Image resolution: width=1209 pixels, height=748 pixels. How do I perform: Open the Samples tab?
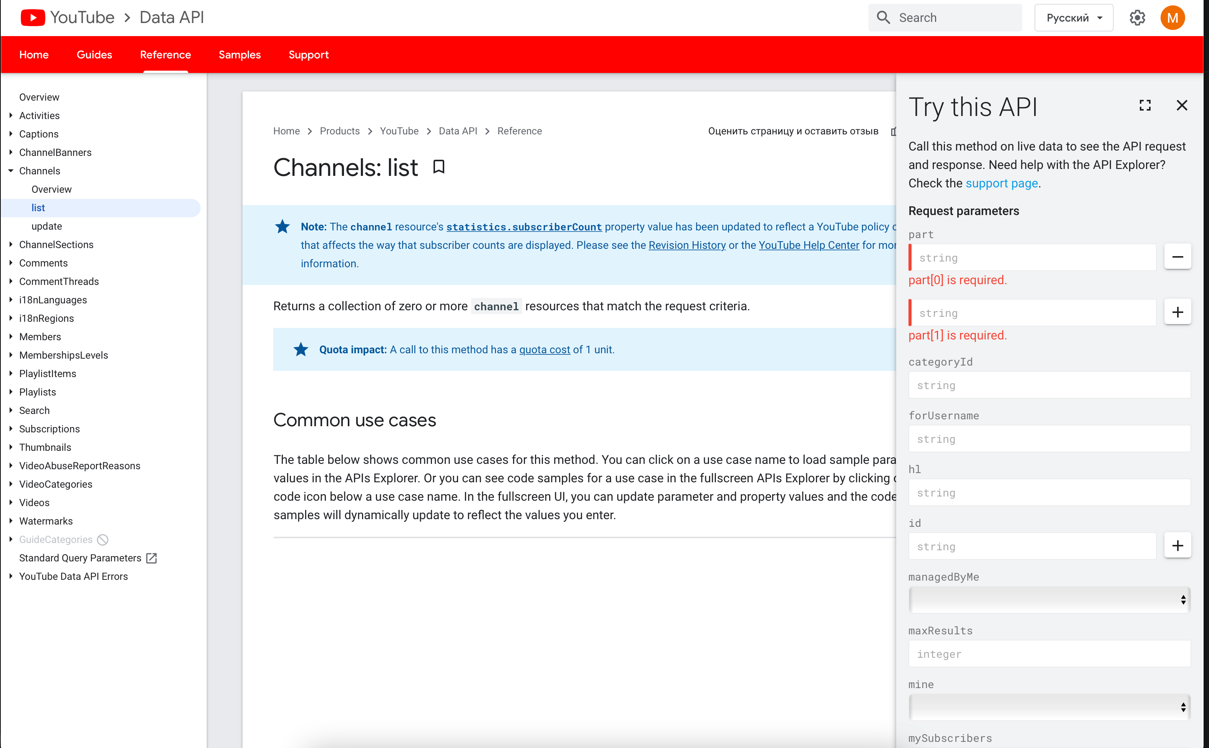pos(240,55)
